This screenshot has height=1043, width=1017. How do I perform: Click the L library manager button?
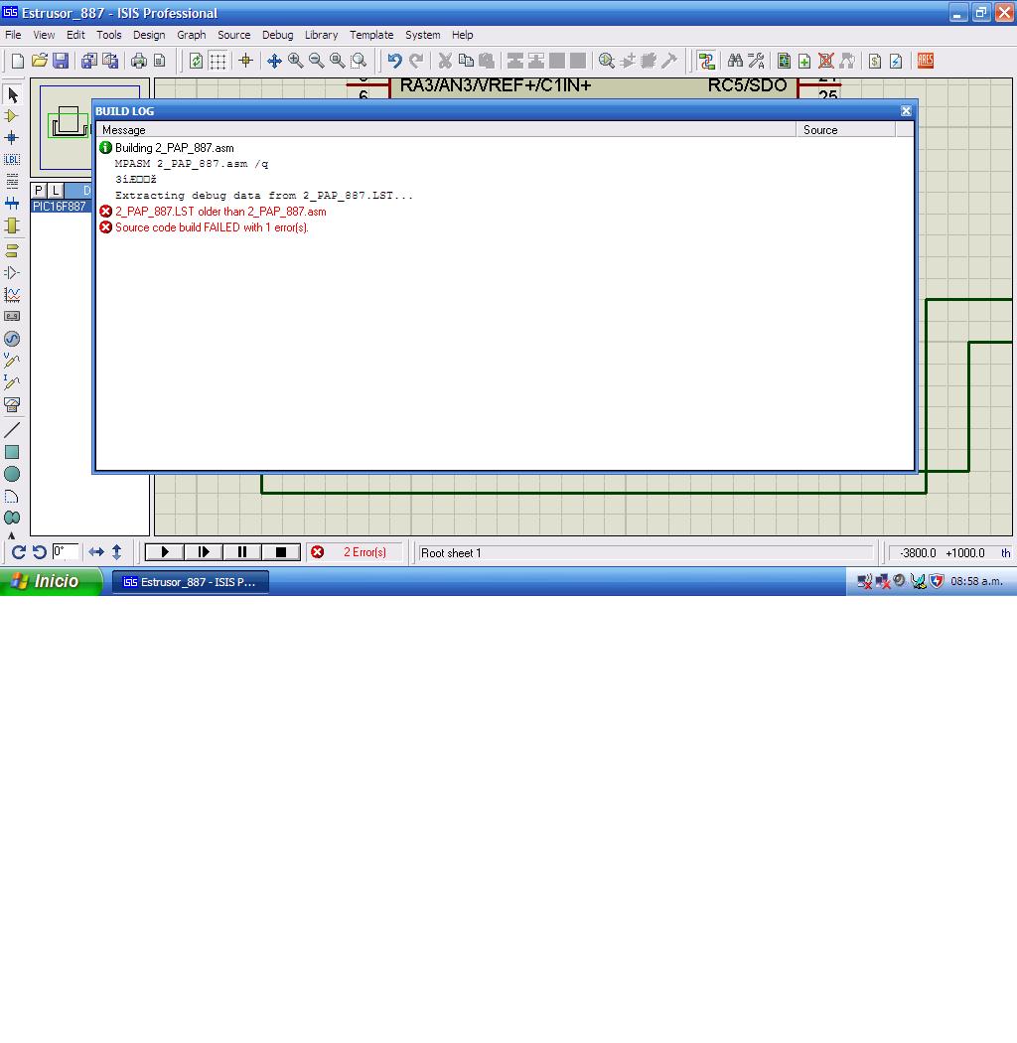(x=56, y=191)
